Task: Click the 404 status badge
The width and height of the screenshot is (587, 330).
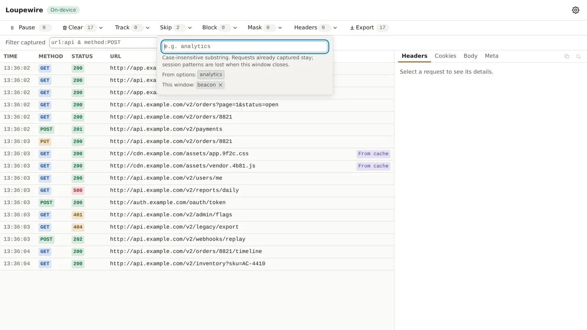Action: point(78,227)
